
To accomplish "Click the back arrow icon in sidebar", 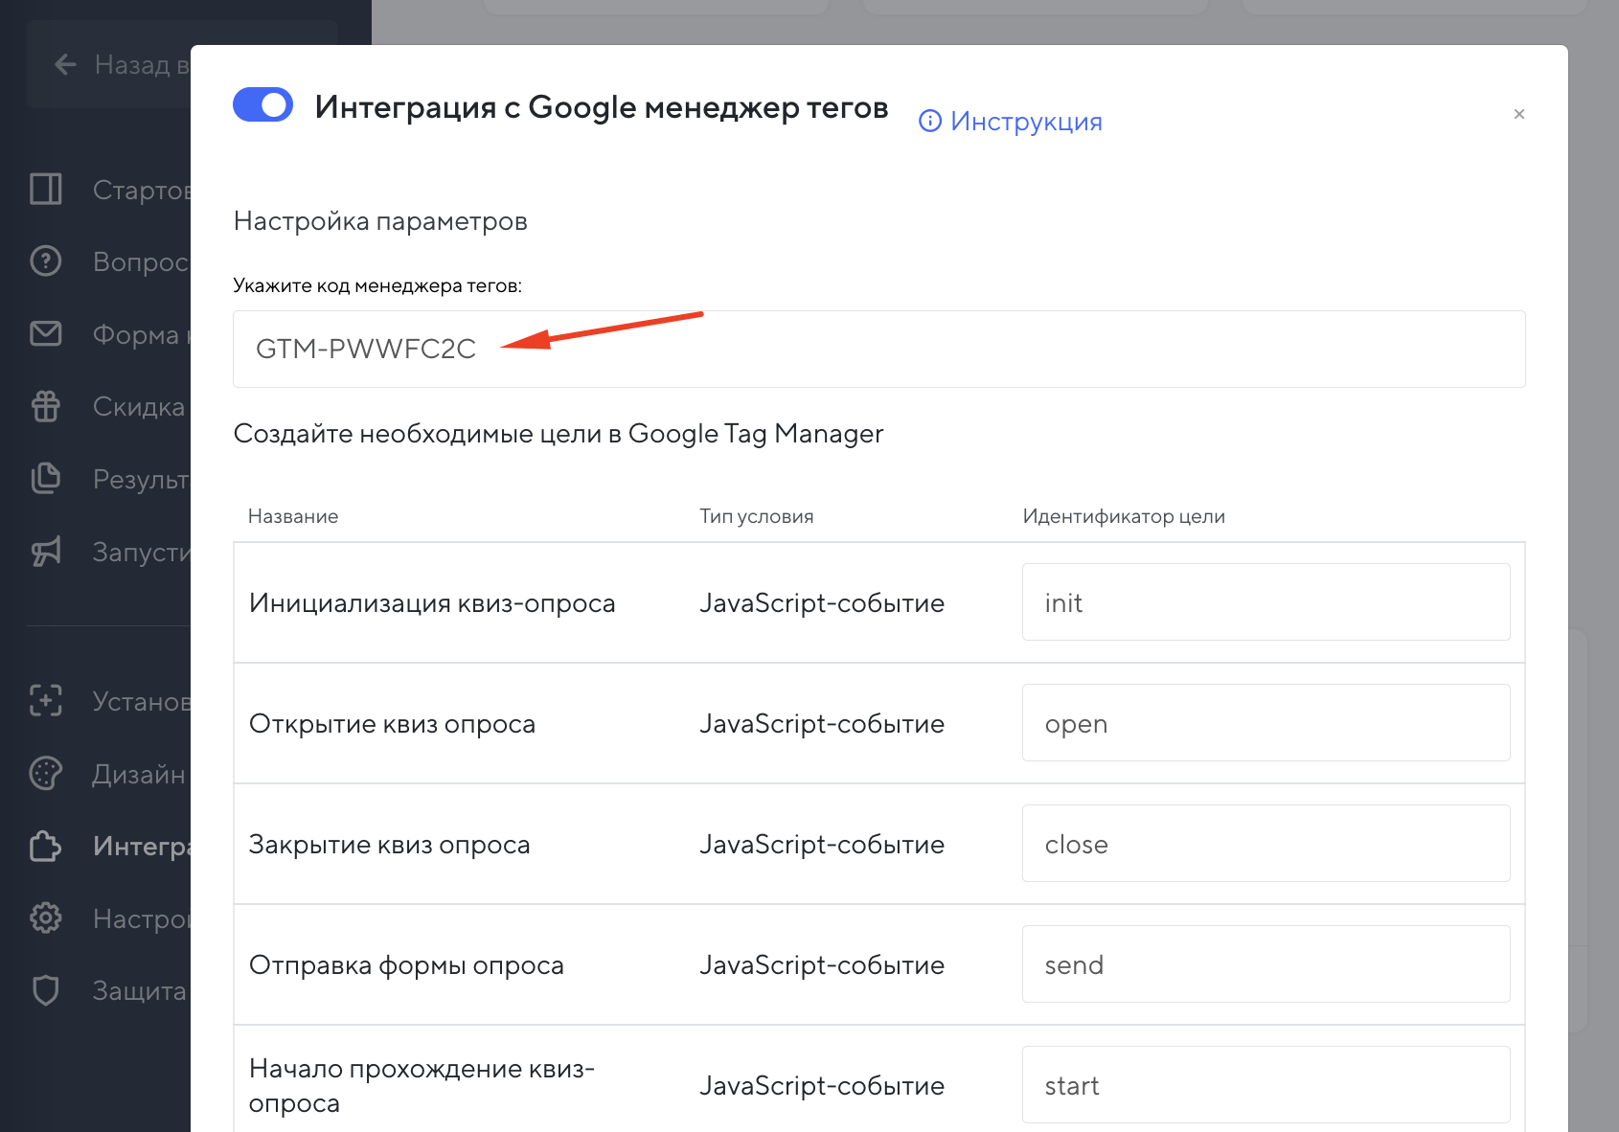I will [65, 64].
